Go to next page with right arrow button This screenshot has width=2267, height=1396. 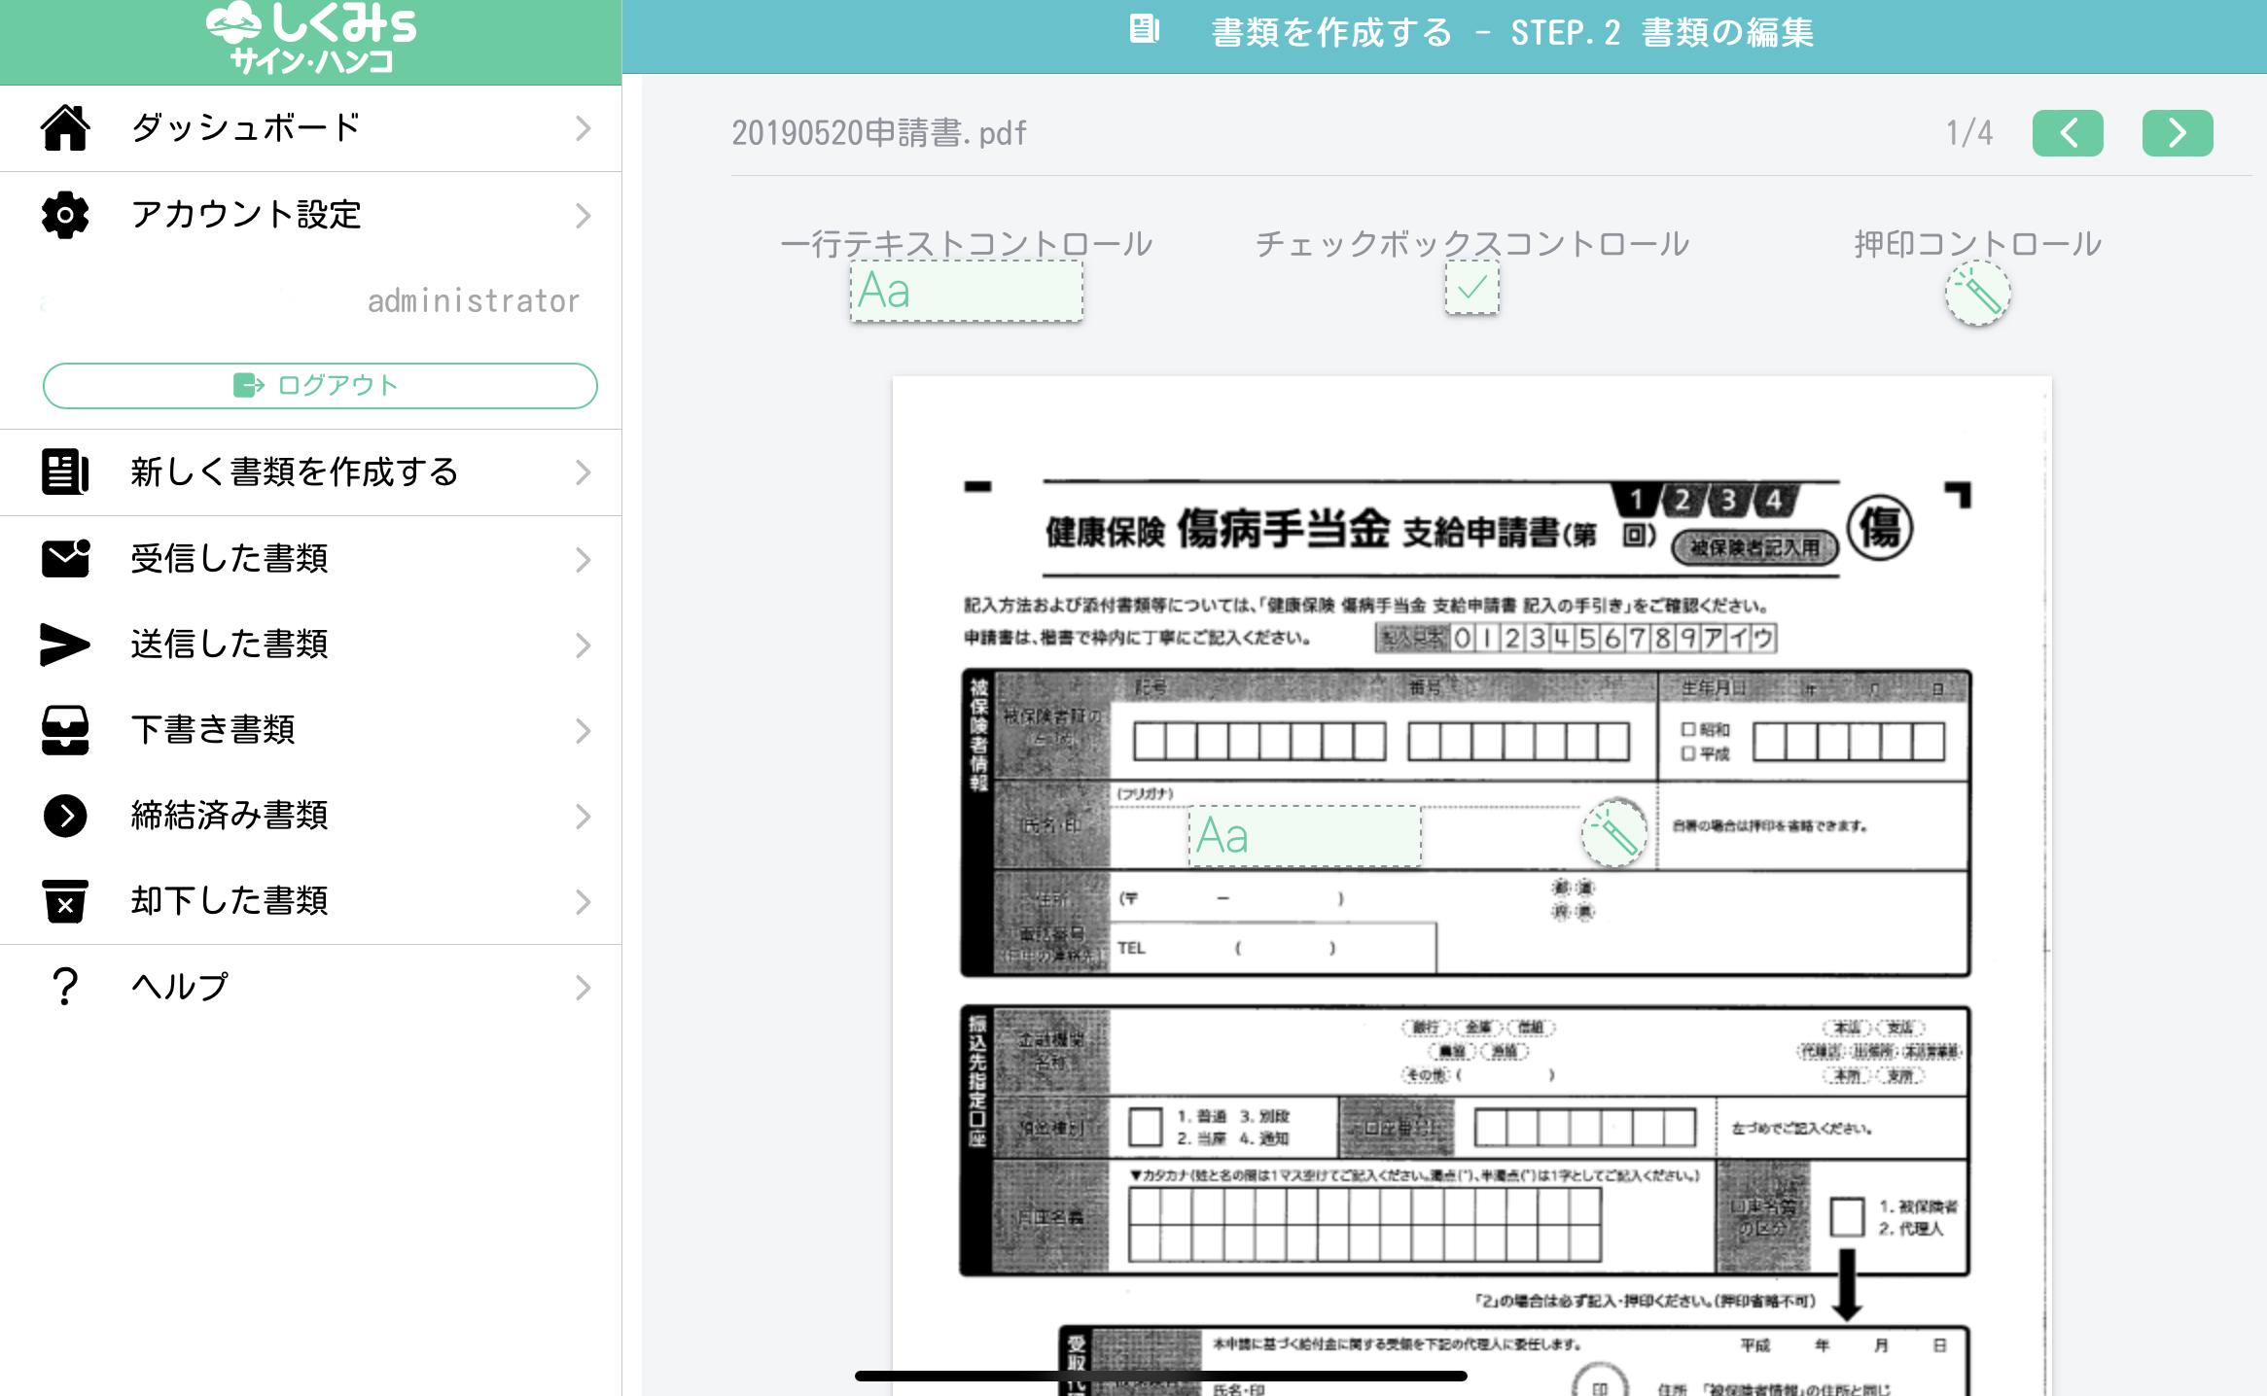[x=2178, y=133]
